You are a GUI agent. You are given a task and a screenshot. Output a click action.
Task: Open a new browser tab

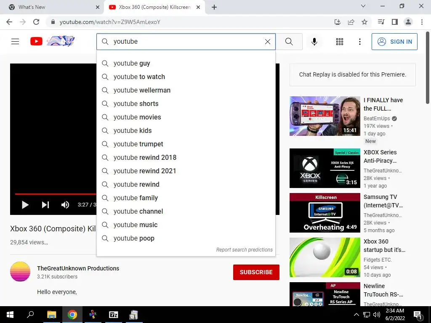pyautogui.click(x=214, y=7)
